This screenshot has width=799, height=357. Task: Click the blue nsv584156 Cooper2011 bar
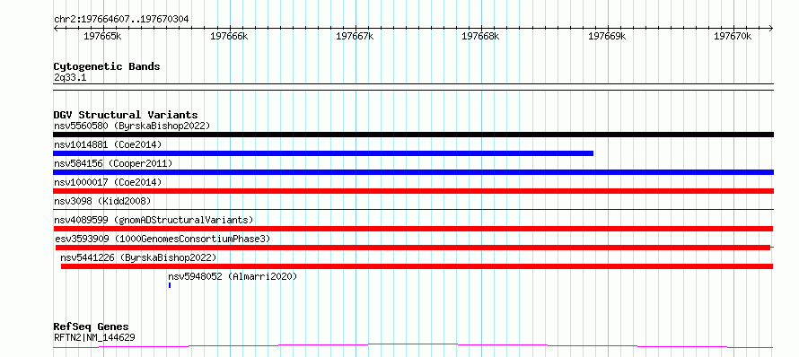[413, 172]
